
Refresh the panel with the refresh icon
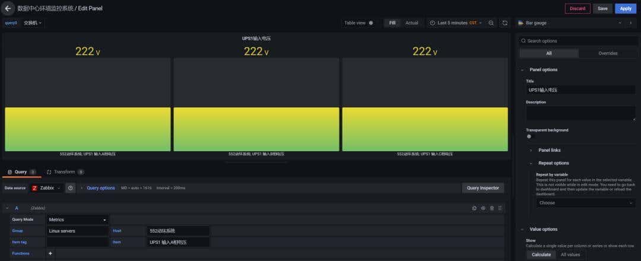[505, 23]
